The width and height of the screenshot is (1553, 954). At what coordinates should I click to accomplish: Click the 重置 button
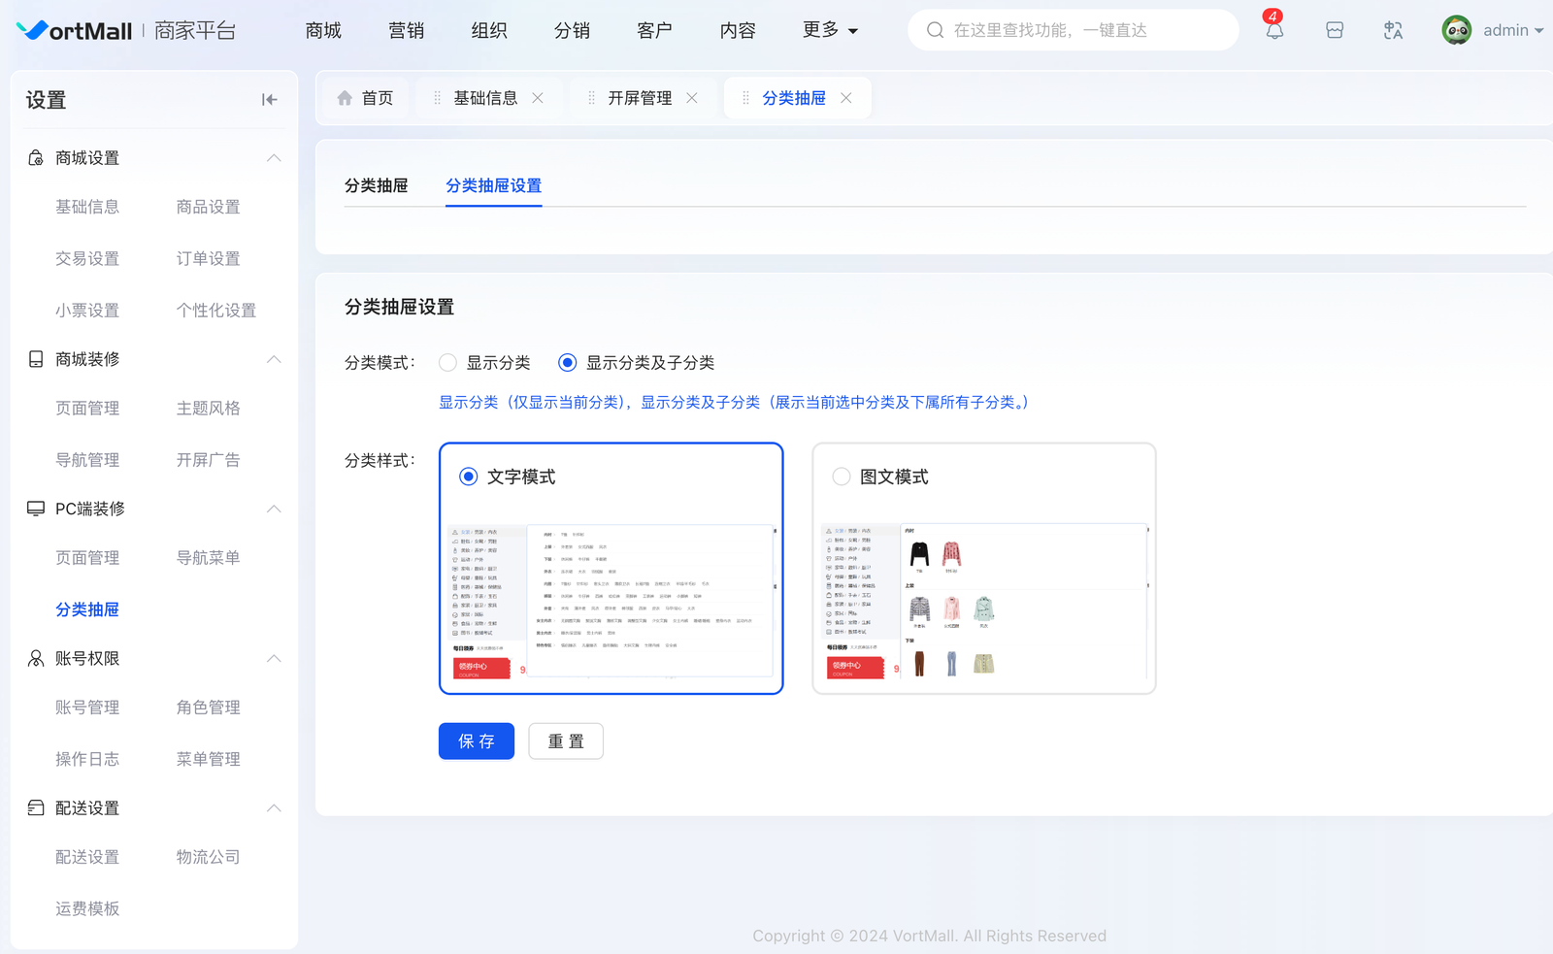(x=566, y=741)
